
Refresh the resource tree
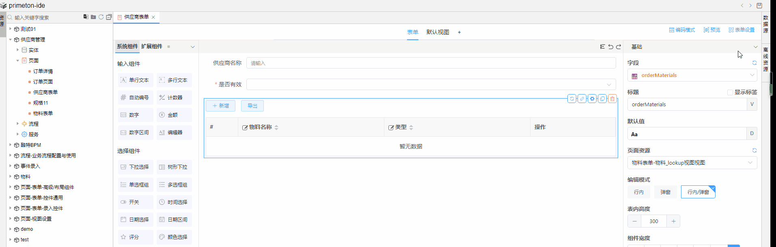[101, 17]
